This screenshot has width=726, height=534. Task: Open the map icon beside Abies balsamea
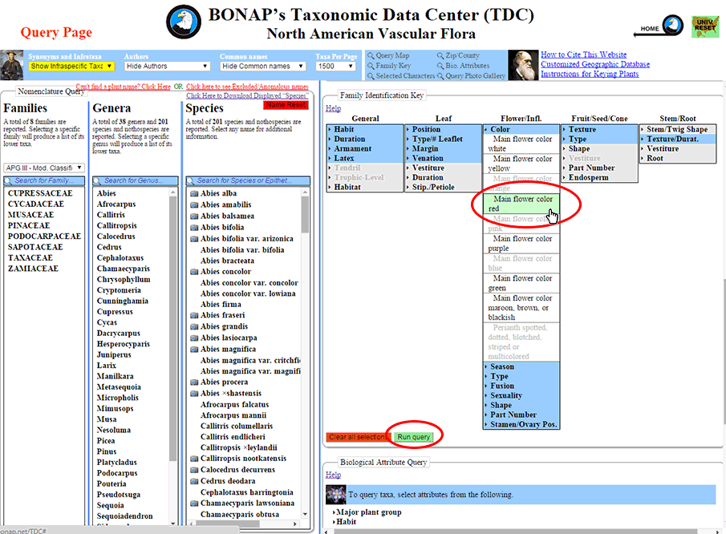[194, 216]
